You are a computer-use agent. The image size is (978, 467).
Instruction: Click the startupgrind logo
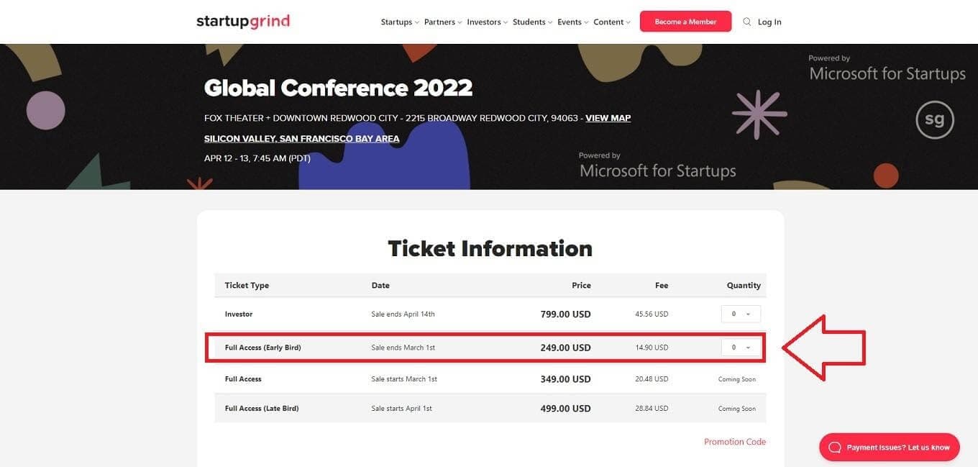(x=242, y=21)
